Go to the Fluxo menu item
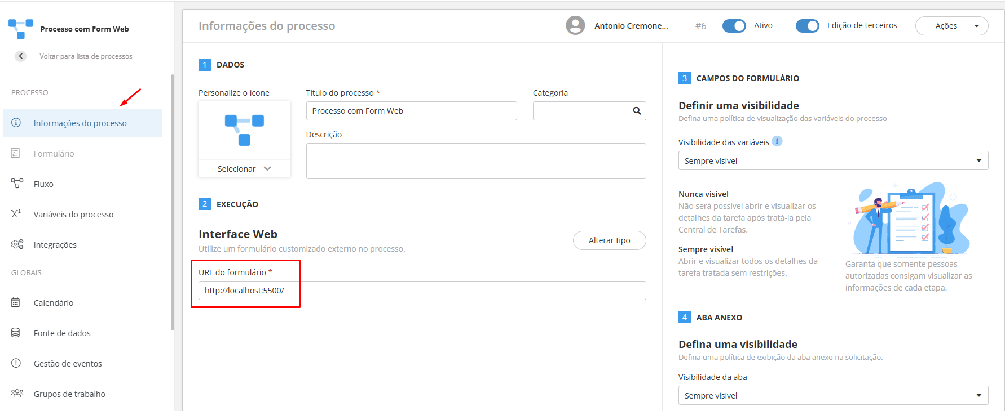This screenshot has width=1005, height=411. [83, 184]
